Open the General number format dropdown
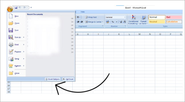The image size is (185, 102). [x=116, y=17]
